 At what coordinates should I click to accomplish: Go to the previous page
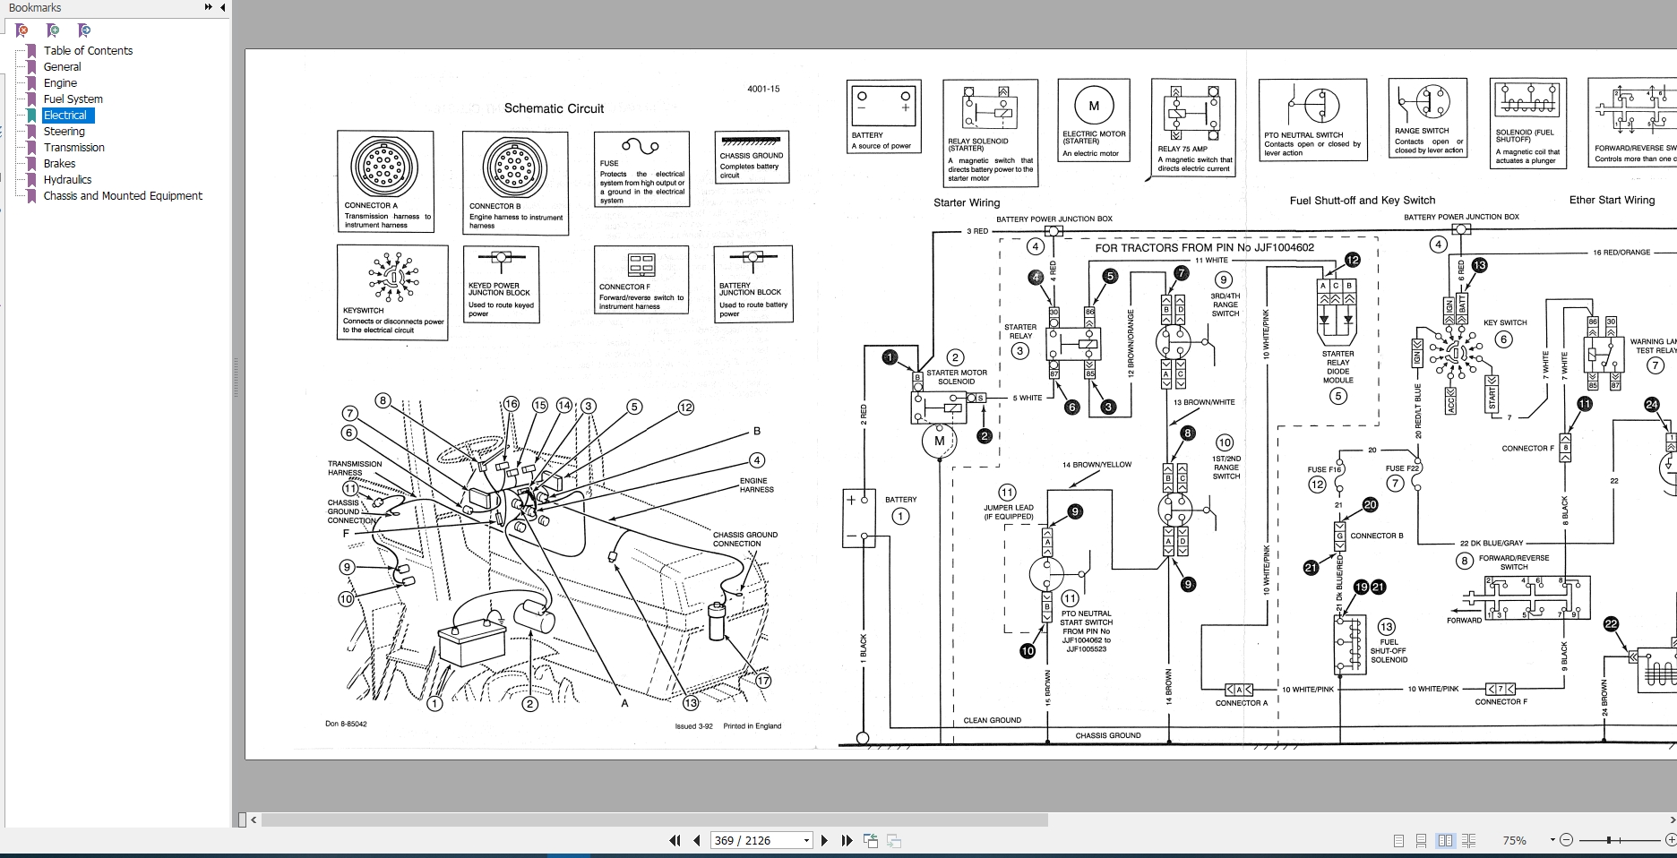697,840
